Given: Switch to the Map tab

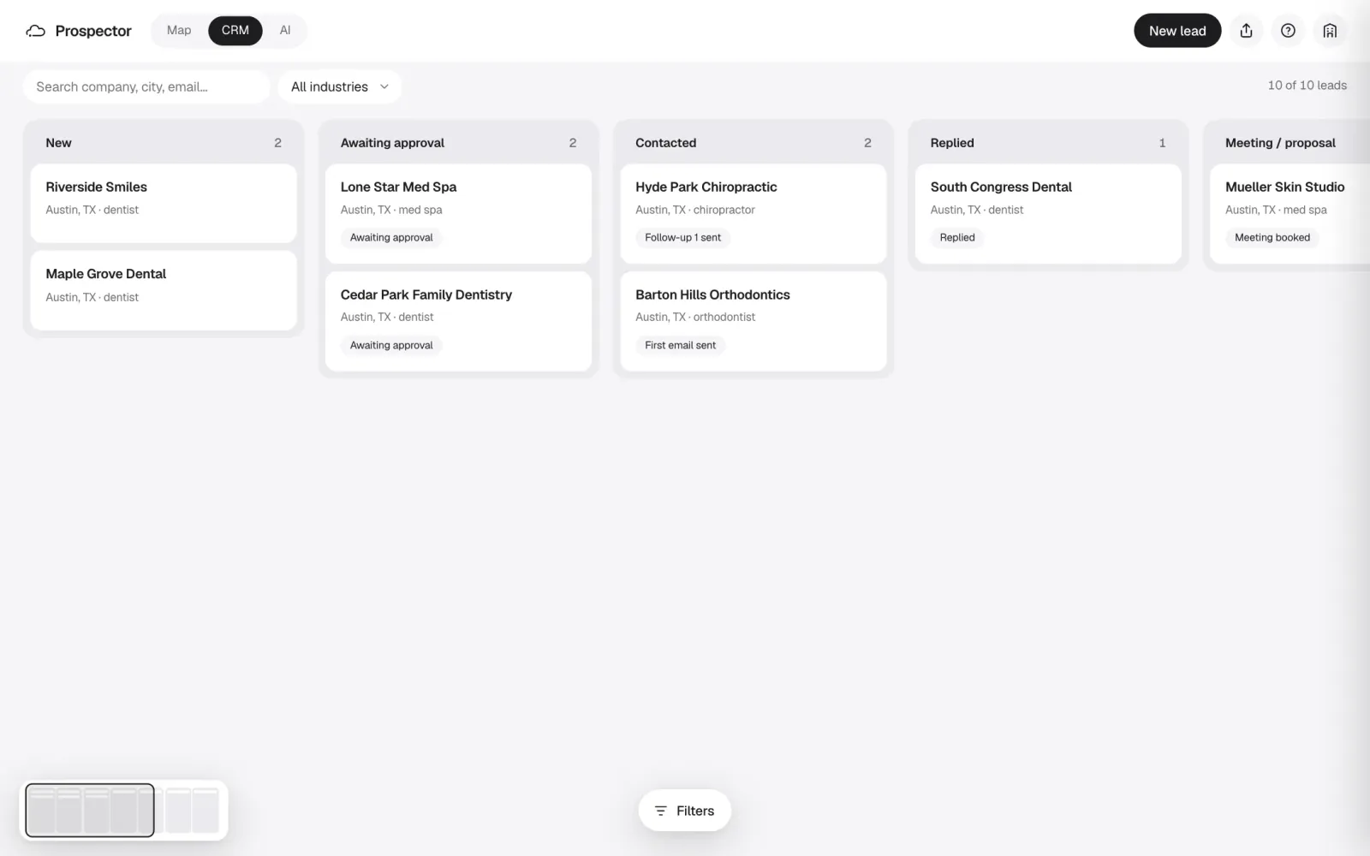Looking at the screenshot, I should pos(179,30).
